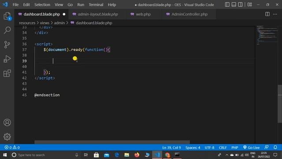This screenshot has width=282, height=159.
Task: Open Source Control view
Action: 7,45
